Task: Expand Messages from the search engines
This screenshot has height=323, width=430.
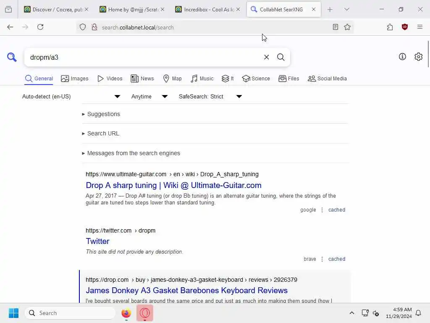Action: (131, 153)
